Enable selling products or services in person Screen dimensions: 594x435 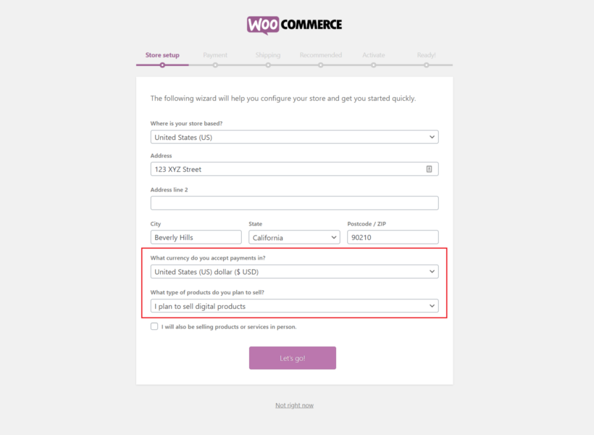(154, 326)
